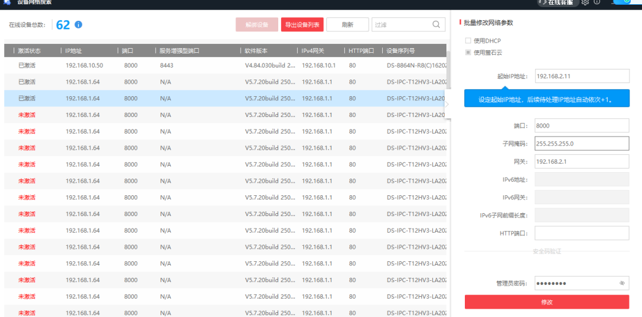Click the 导出设备列表 button
The width and height of the screenshot is (642, 317).
tap(302, 25)
